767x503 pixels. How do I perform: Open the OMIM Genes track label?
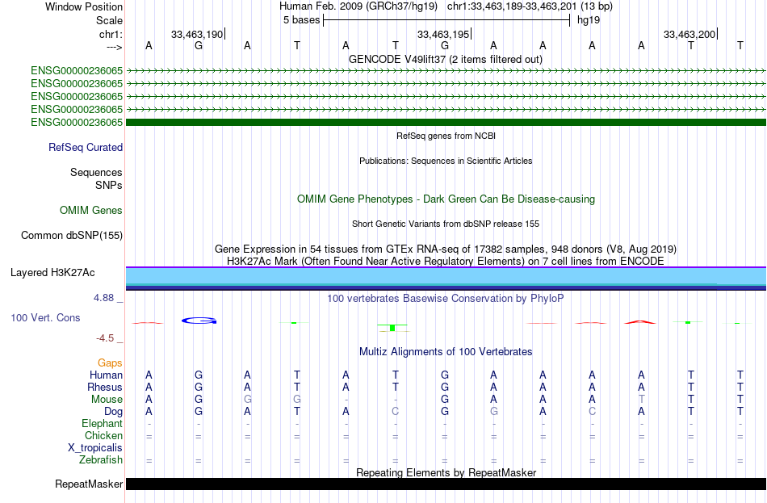pos(91,210)
